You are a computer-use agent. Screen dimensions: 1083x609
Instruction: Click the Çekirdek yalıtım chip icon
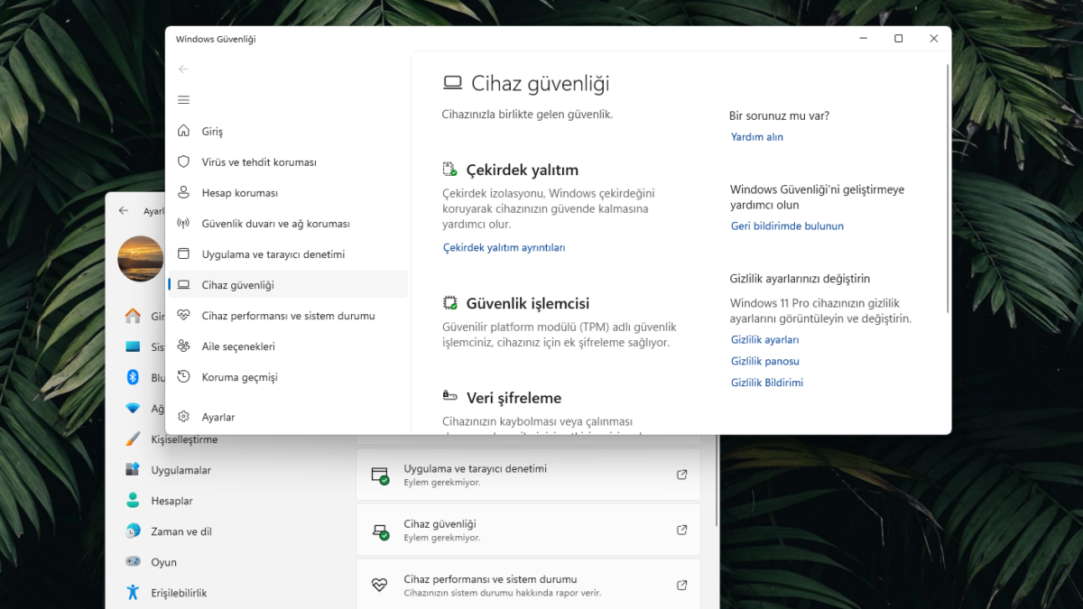[x=450, y=170]
